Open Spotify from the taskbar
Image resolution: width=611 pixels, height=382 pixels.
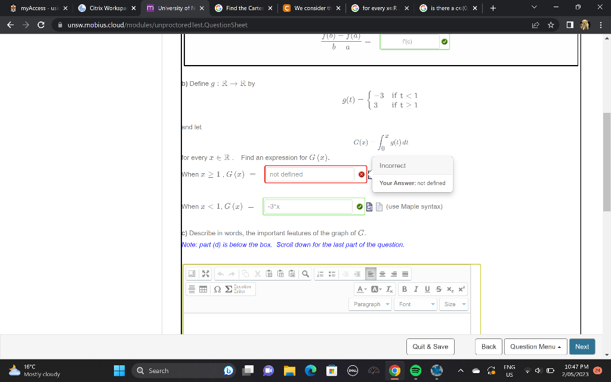pos(416,370)
